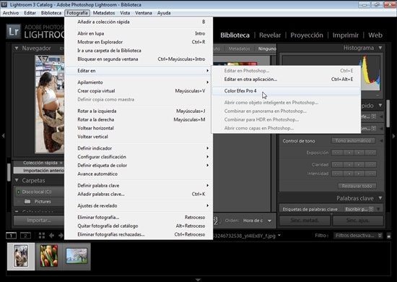Open Escribir palabras clave dropdown

[359, 209]
